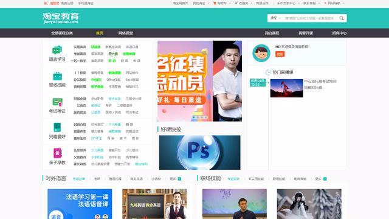Open 我的课程 in navigation bar

pos(272,33)
